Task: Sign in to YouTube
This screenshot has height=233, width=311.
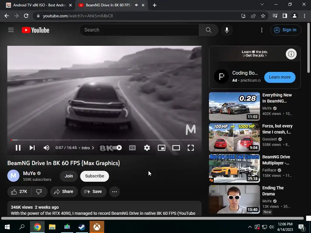Action: tap(285, 30)
